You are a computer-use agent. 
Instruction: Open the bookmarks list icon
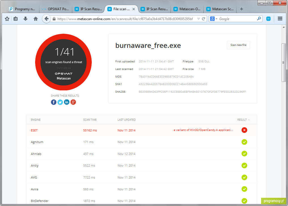(x=16, y=19)
